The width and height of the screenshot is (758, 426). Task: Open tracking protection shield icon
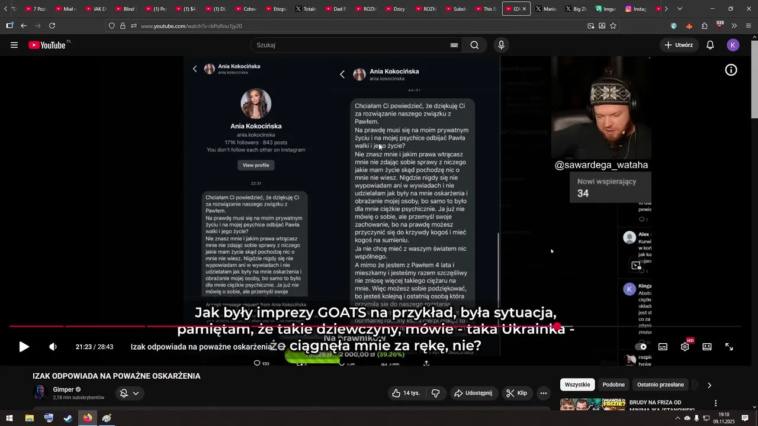pyautogui.click(x=111, y=26)
